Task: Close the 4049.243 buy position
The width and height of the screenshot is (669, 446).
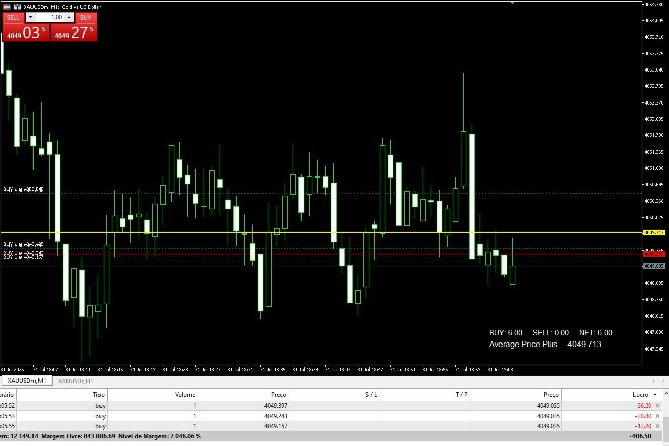Action: (x=657, y=416)
